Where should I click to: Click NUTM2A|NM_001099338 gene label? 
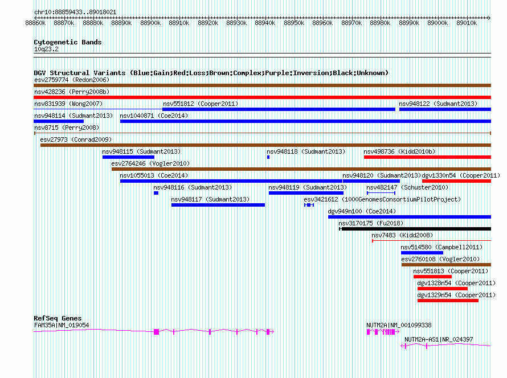tap(399, 325)
